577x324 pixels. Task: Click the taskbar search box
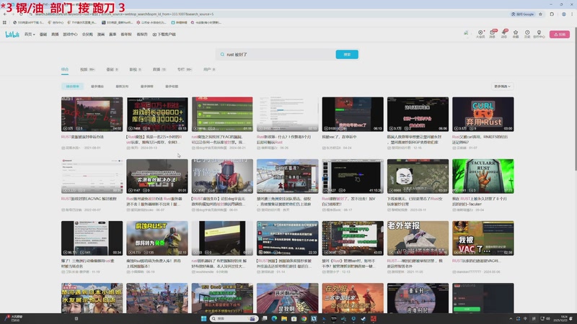coord(234,318)
